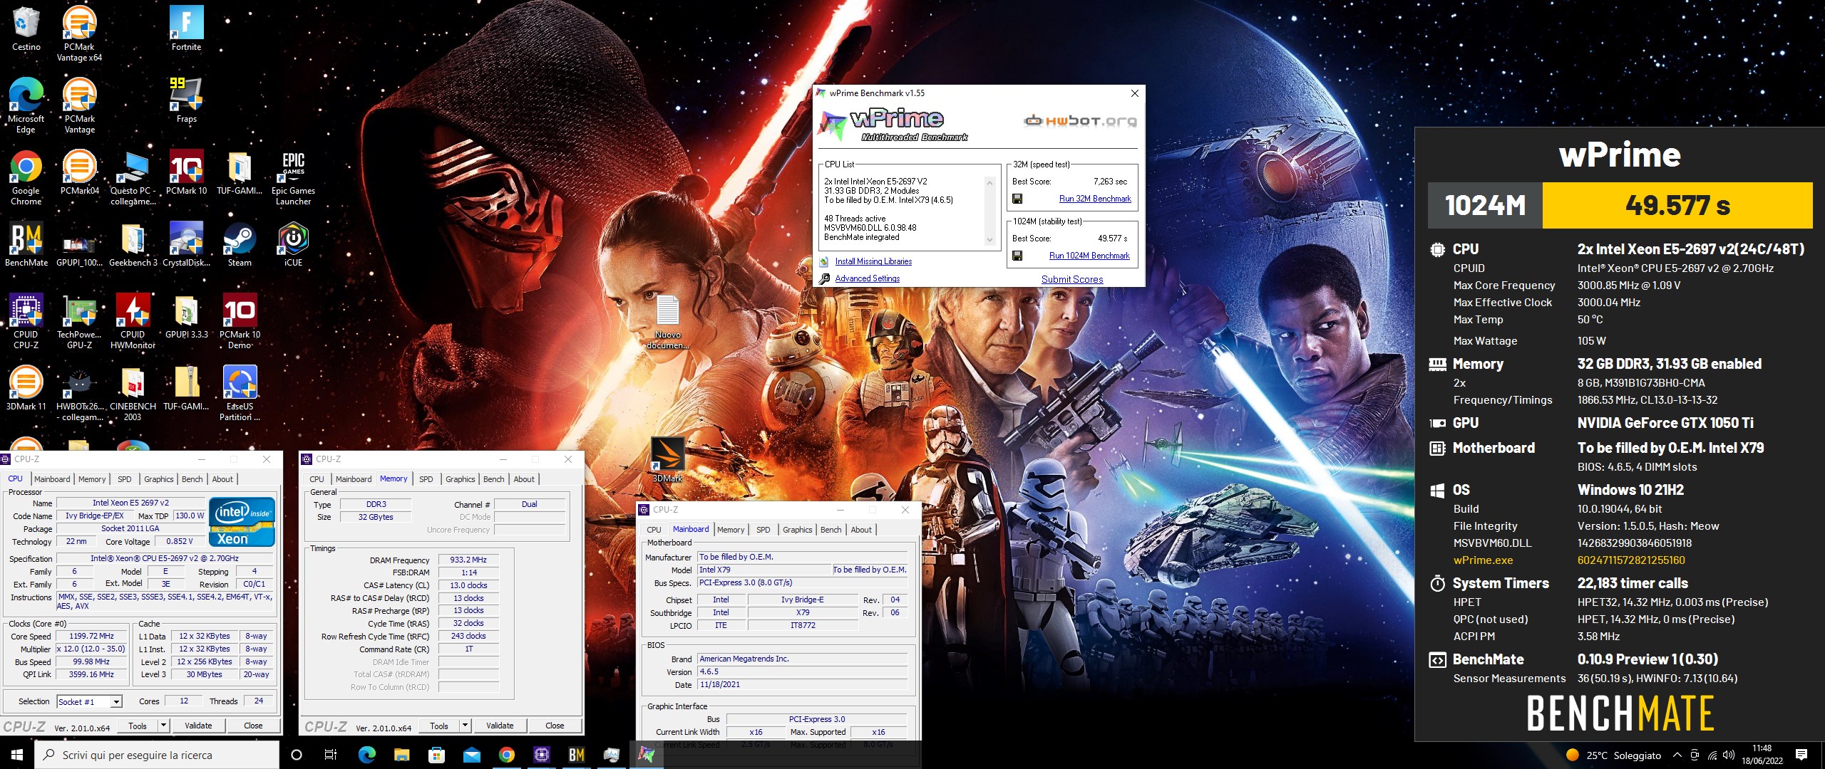Open PCMark Vantage x64 desktop icon
The height and width of the screenshot is (769, 1825).
[x=79, y=33]
